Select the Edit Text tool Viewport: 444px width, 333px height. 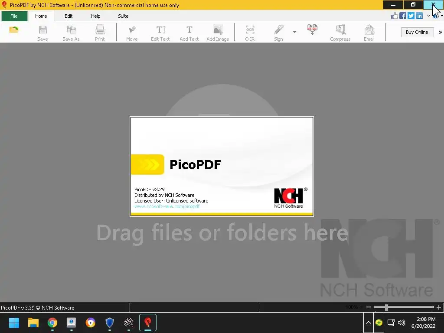160,33
